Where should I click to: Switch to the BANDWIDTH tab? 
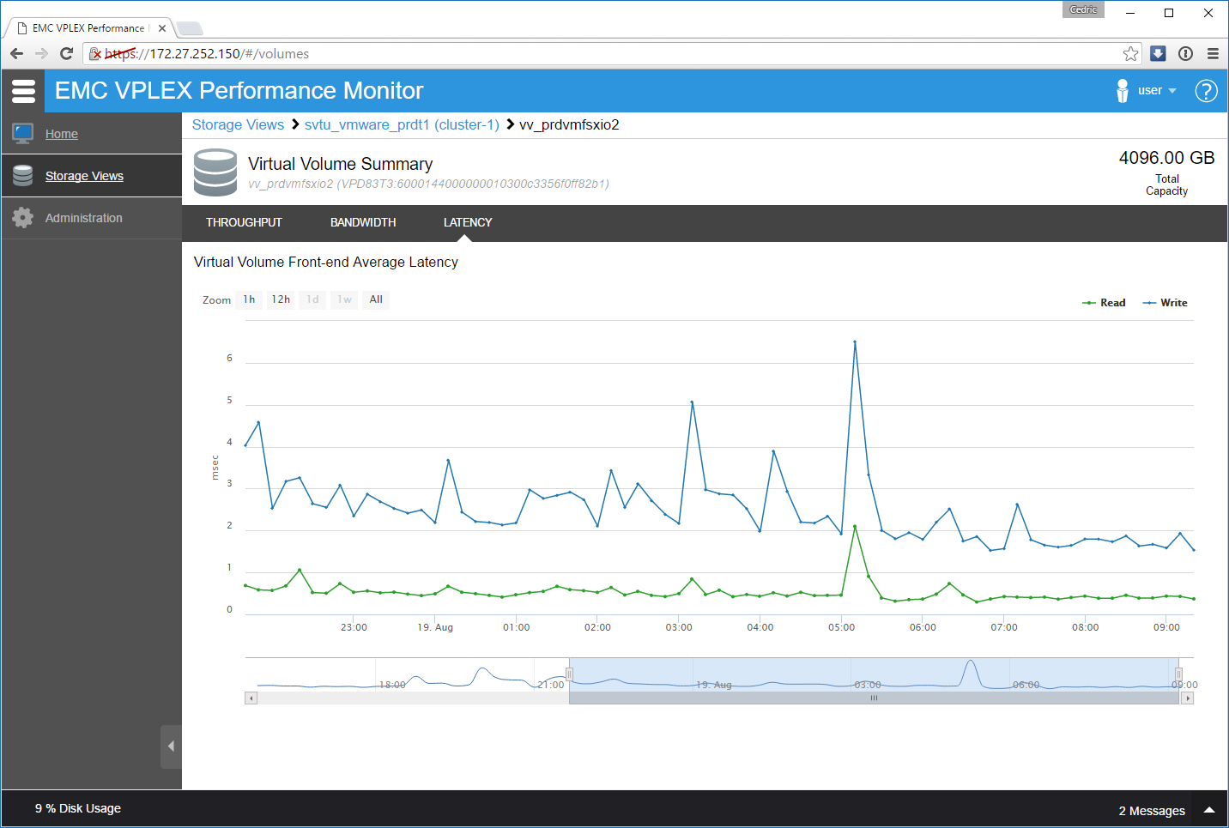pos(363,222)
